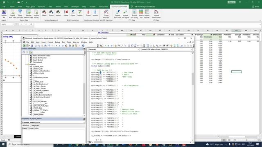Click Export PVT Study ribbon button
Image resolution: width=262 pixels, height=147 pixels.
pos(134,14)
